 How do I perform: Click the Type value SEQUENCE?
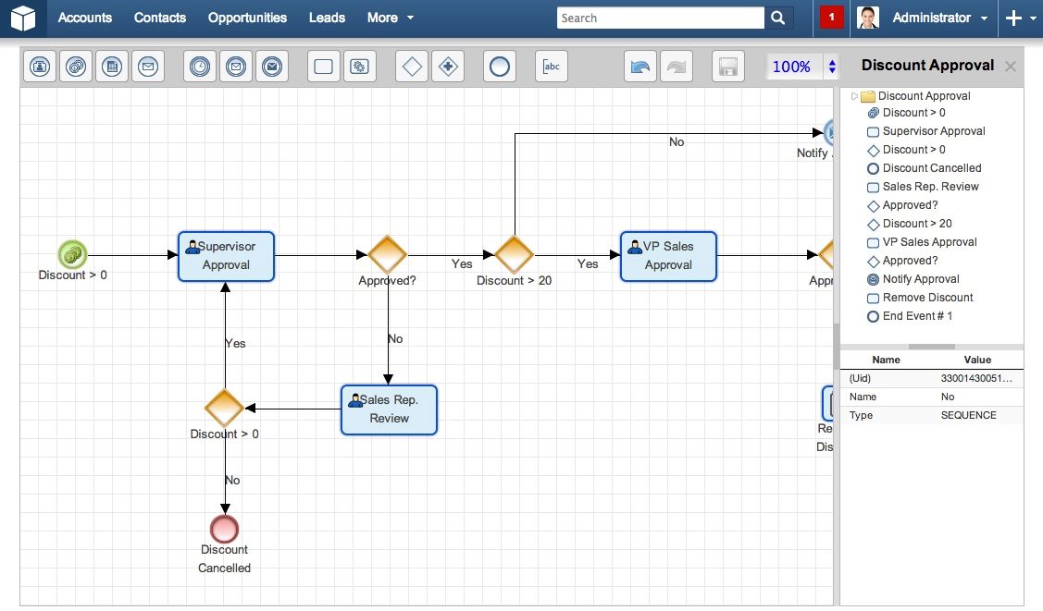tap(968, 416)
